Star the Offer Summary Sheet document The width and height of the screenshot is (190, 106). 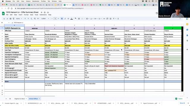coord(42,12)
